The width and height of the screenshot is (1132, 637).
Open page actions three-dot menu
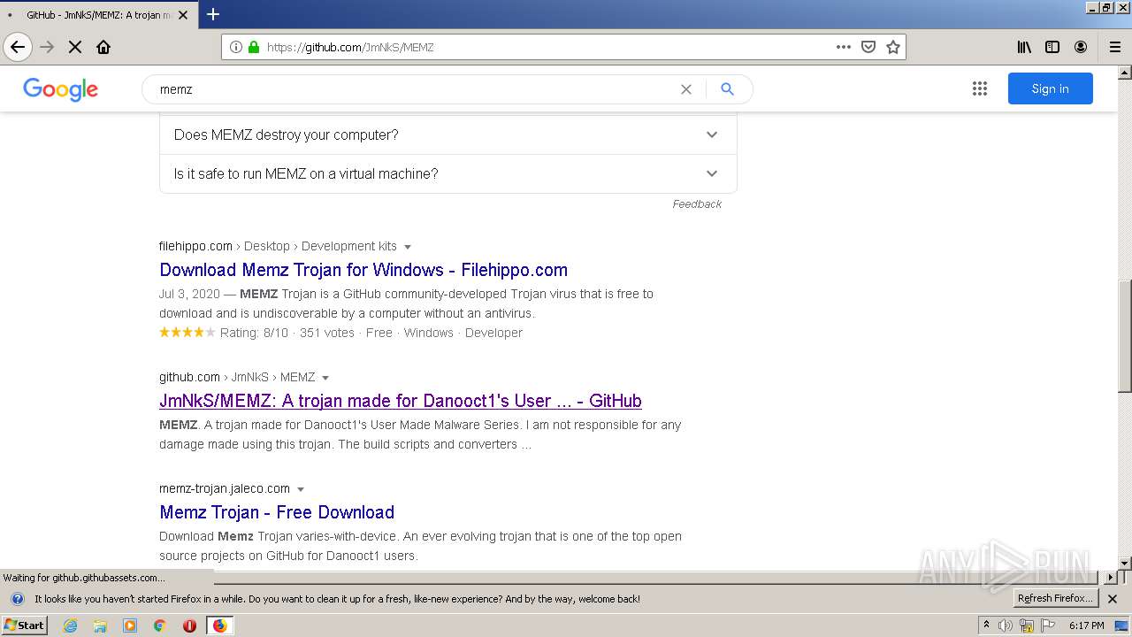[x=843, y=47]
